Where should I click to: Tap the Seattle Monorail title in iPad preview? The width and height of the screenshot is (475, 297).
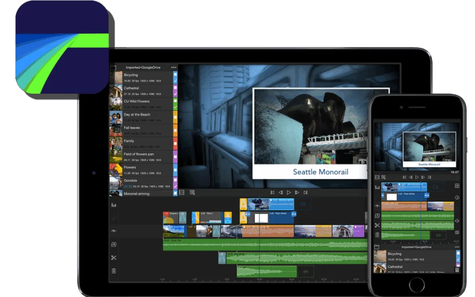[321, 172]
